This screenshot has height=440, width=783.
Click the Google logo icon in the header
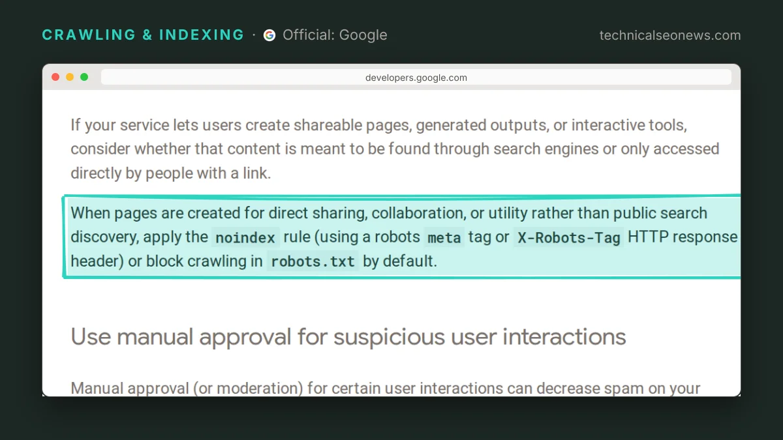point(269,35)
